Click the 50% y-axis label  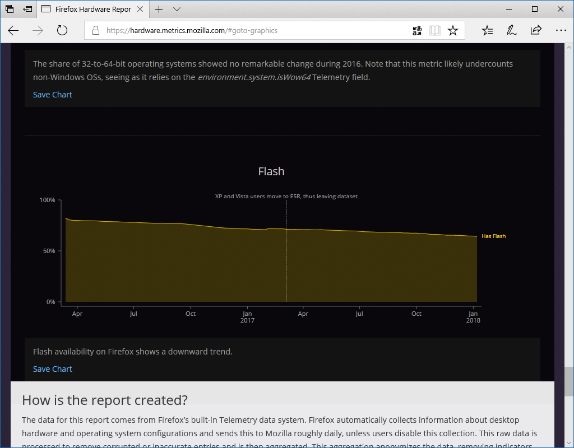[49, 251]
